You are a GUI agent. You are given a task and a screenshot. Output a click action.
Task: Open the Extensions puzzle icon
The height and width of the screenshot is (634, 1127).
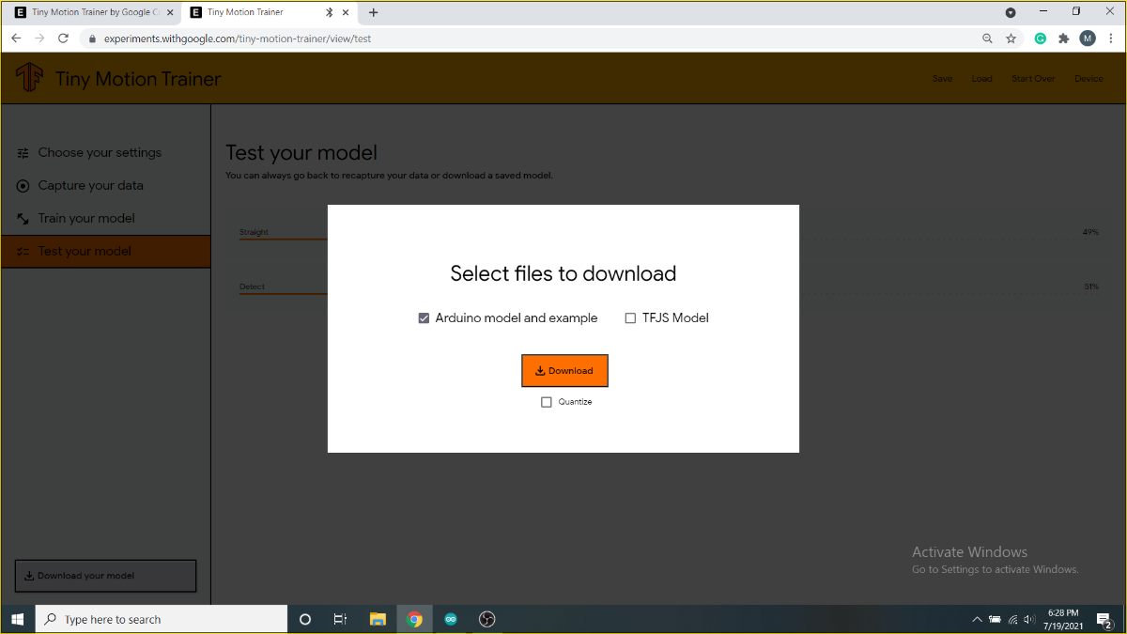(x=1064, y=39)
